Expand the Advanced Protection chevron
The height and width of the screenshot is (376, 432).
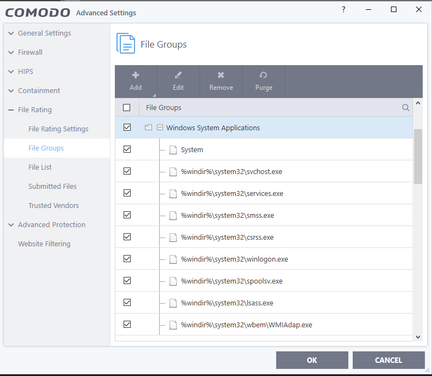tap(11, 225)
